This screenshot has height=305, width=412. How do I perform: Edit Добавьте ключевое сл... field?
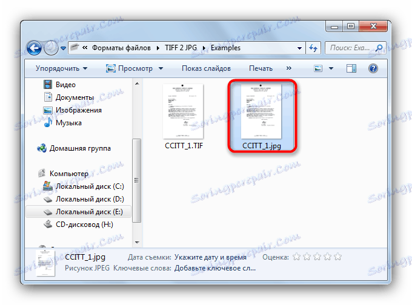point(215,268)
